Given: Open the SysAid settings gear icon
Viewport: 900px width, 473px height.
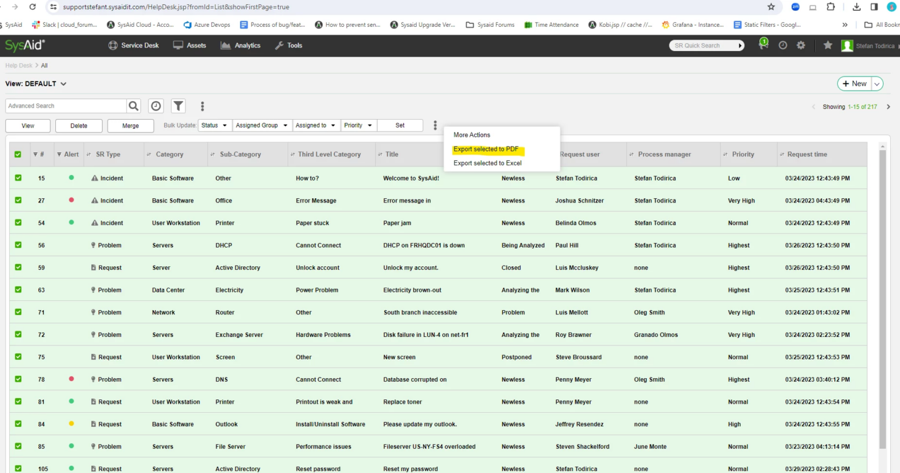Looking at the screenshot, I should coord(800,45).
